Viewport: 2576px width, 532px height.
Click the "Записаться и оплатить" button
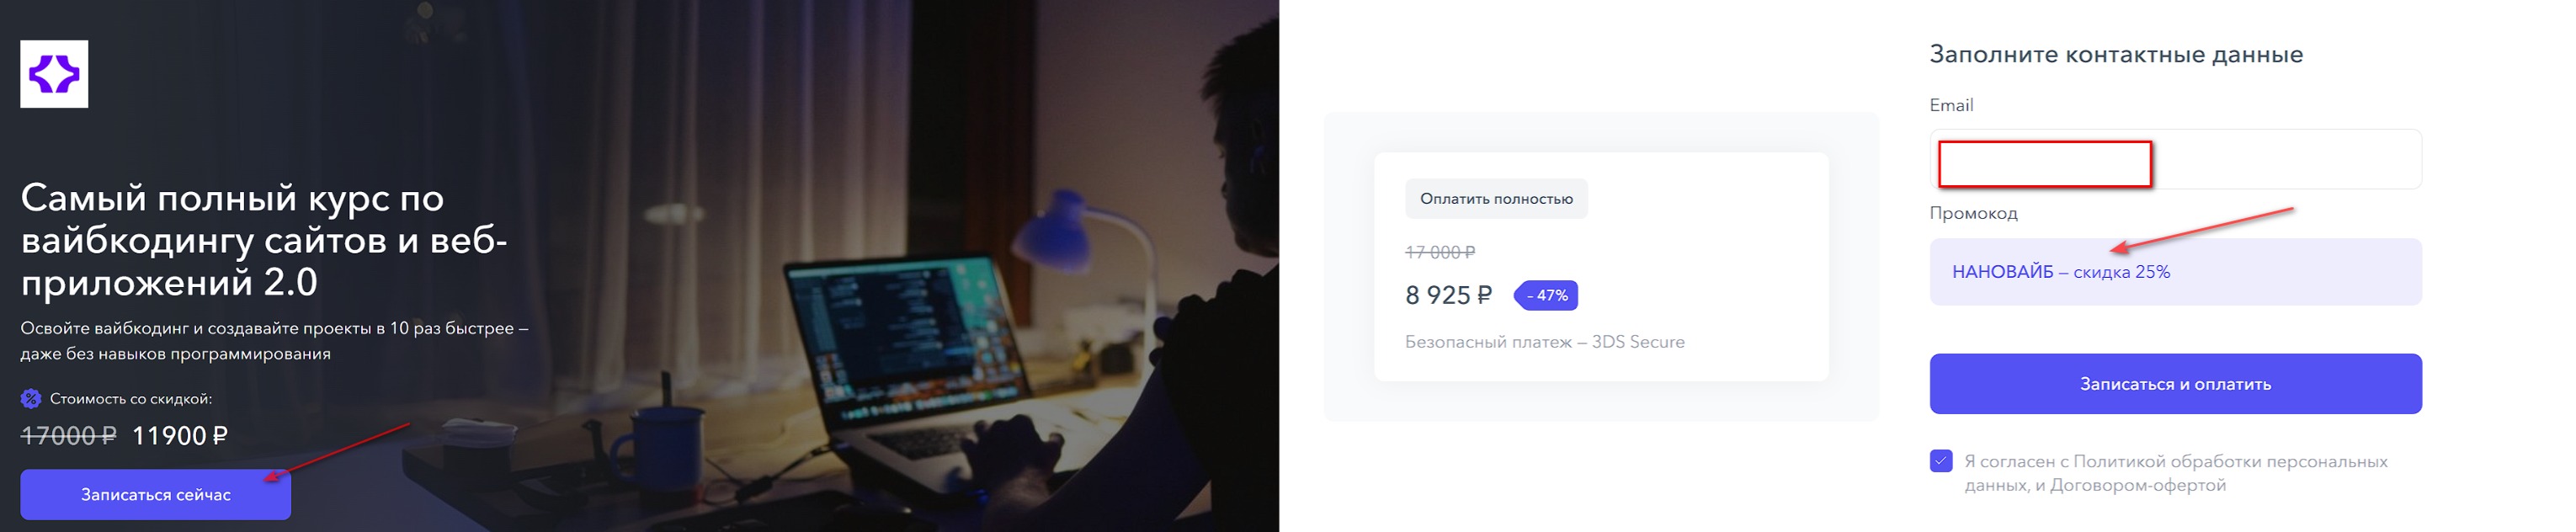[2175, 384]
